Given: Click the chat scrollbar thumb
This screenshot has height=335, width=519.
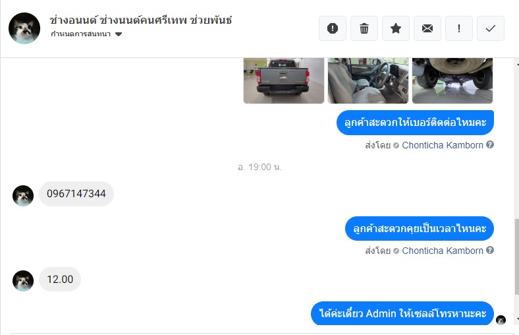Looking at the screenshot, I should coord(516,257).
